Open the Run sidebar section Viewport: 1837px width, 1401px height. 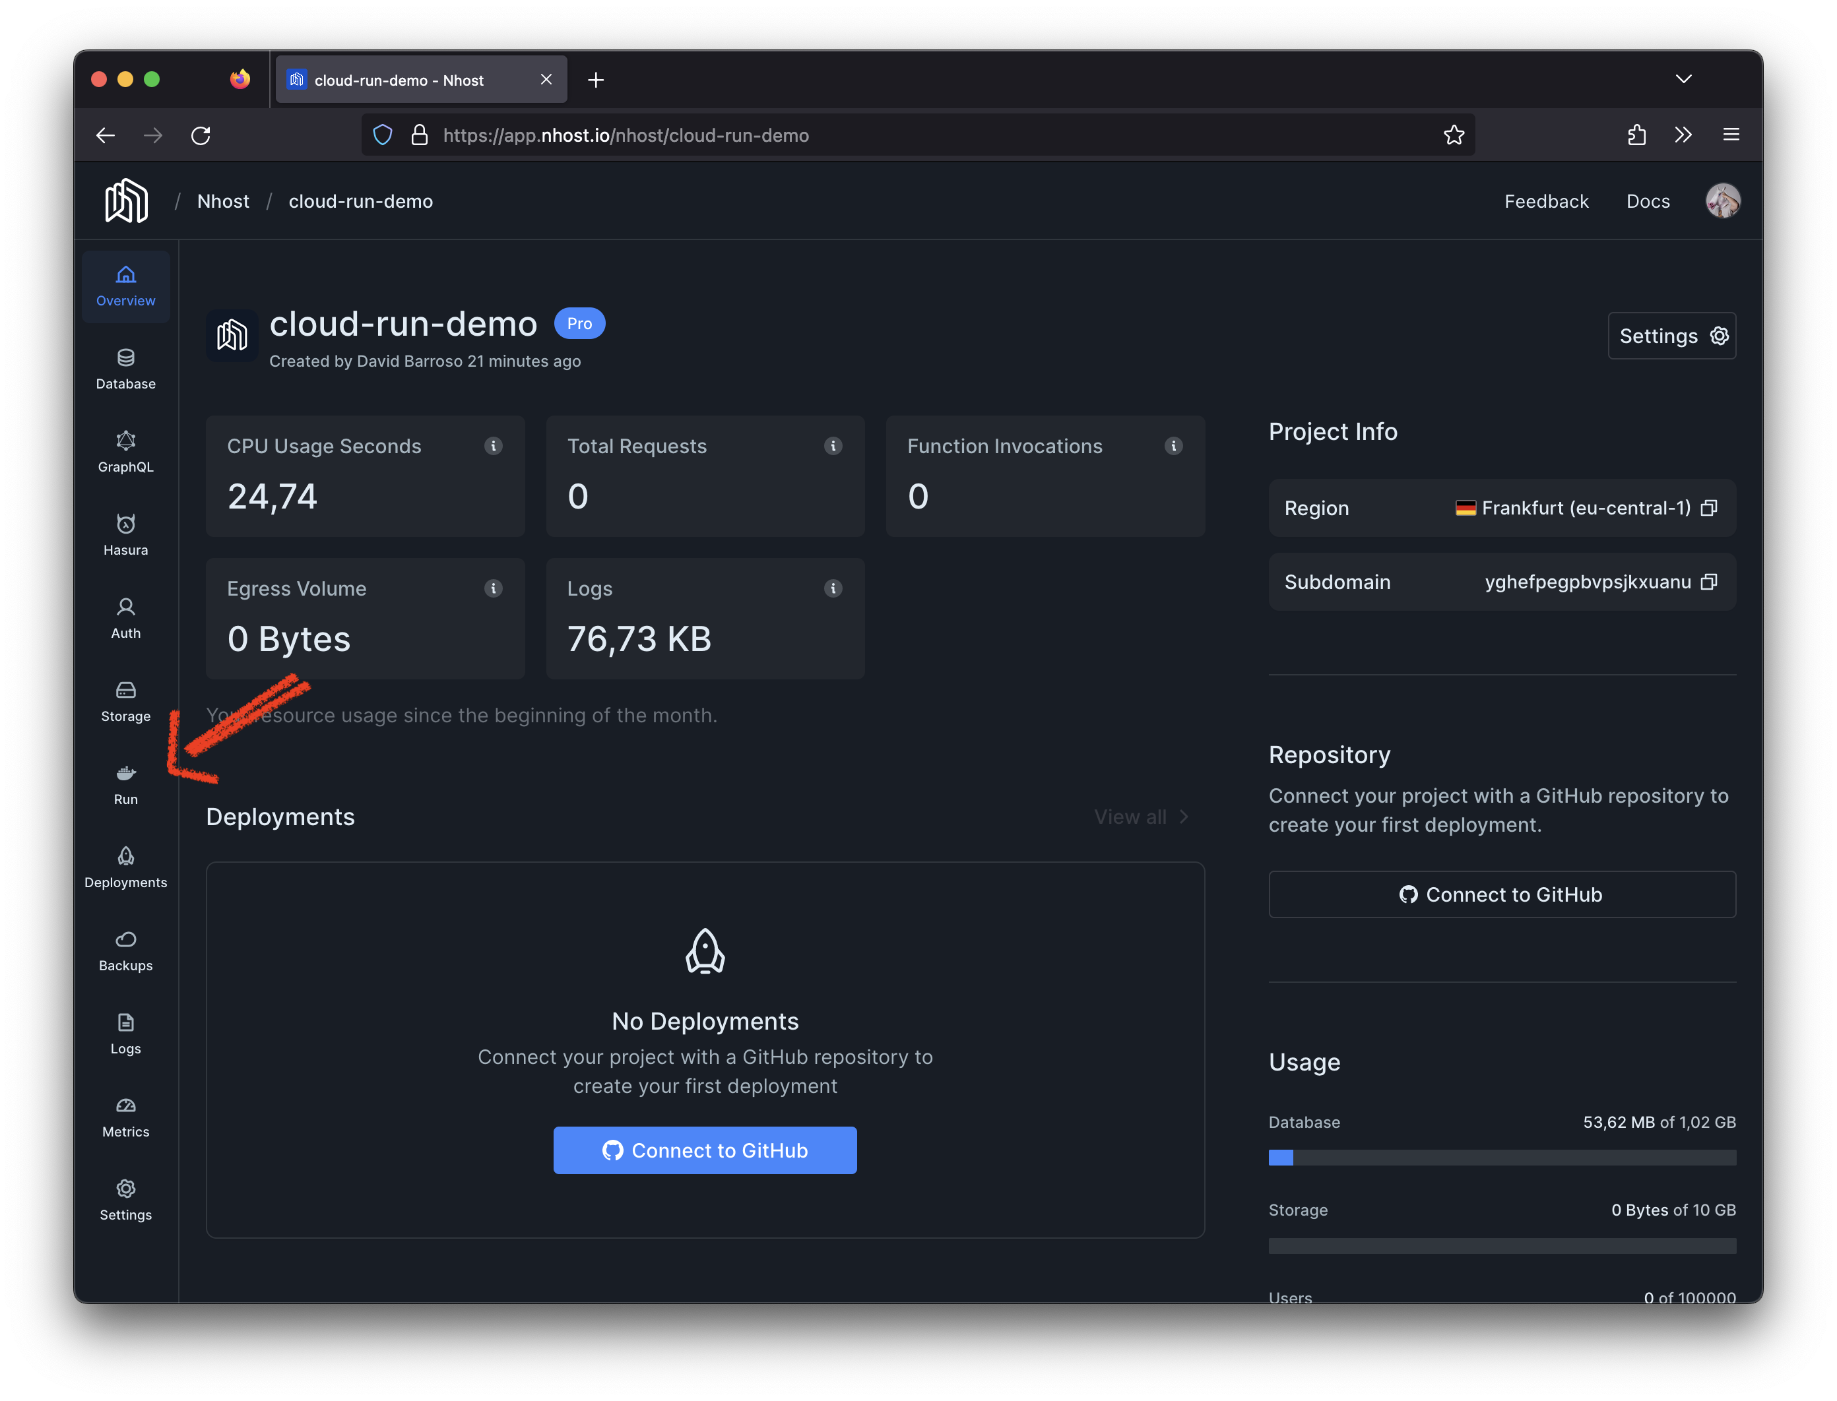coord(125,785)
